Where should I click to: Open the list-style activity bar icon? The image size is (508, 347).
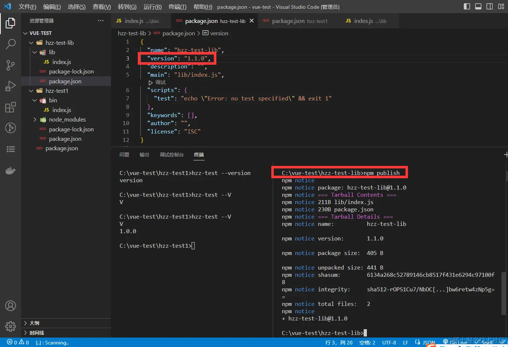coord(11,149)
